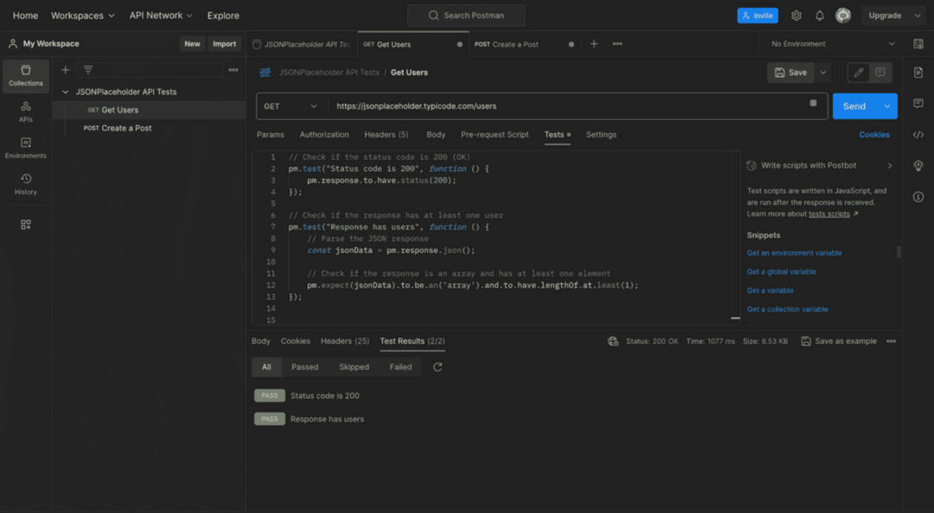Click the network globe icon near Status
Screen dimensions: 934x513
pyautogui.click(x=613, y=341)
